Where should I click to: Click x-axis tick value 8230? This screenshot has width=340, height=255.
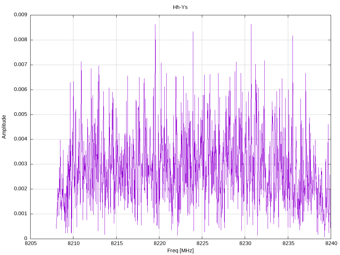click(245, 243)
